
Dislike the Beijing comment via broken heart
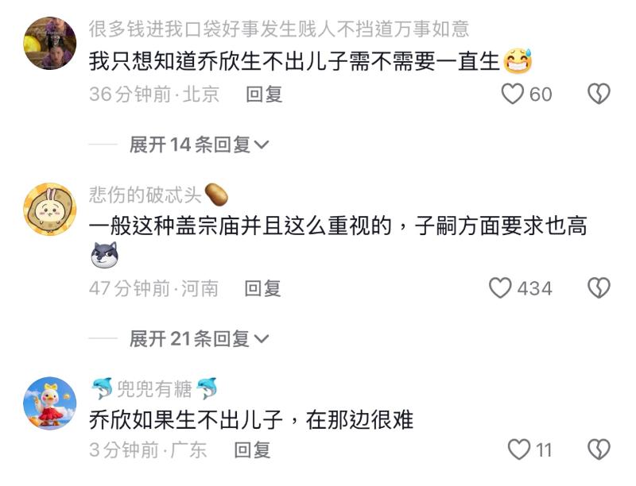[599, 94]
